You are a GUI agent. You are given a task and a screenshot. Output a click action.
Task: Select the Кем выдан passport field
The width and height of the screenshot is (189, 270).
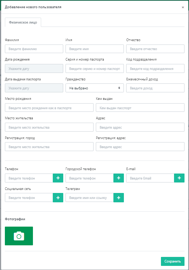[140, 108]
